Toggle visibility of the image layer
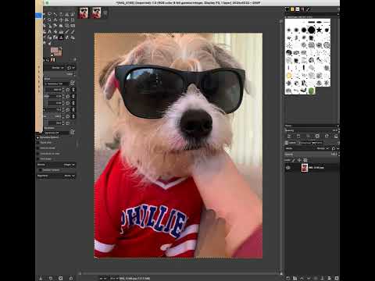375x281 pixels. tap(288, 168)
